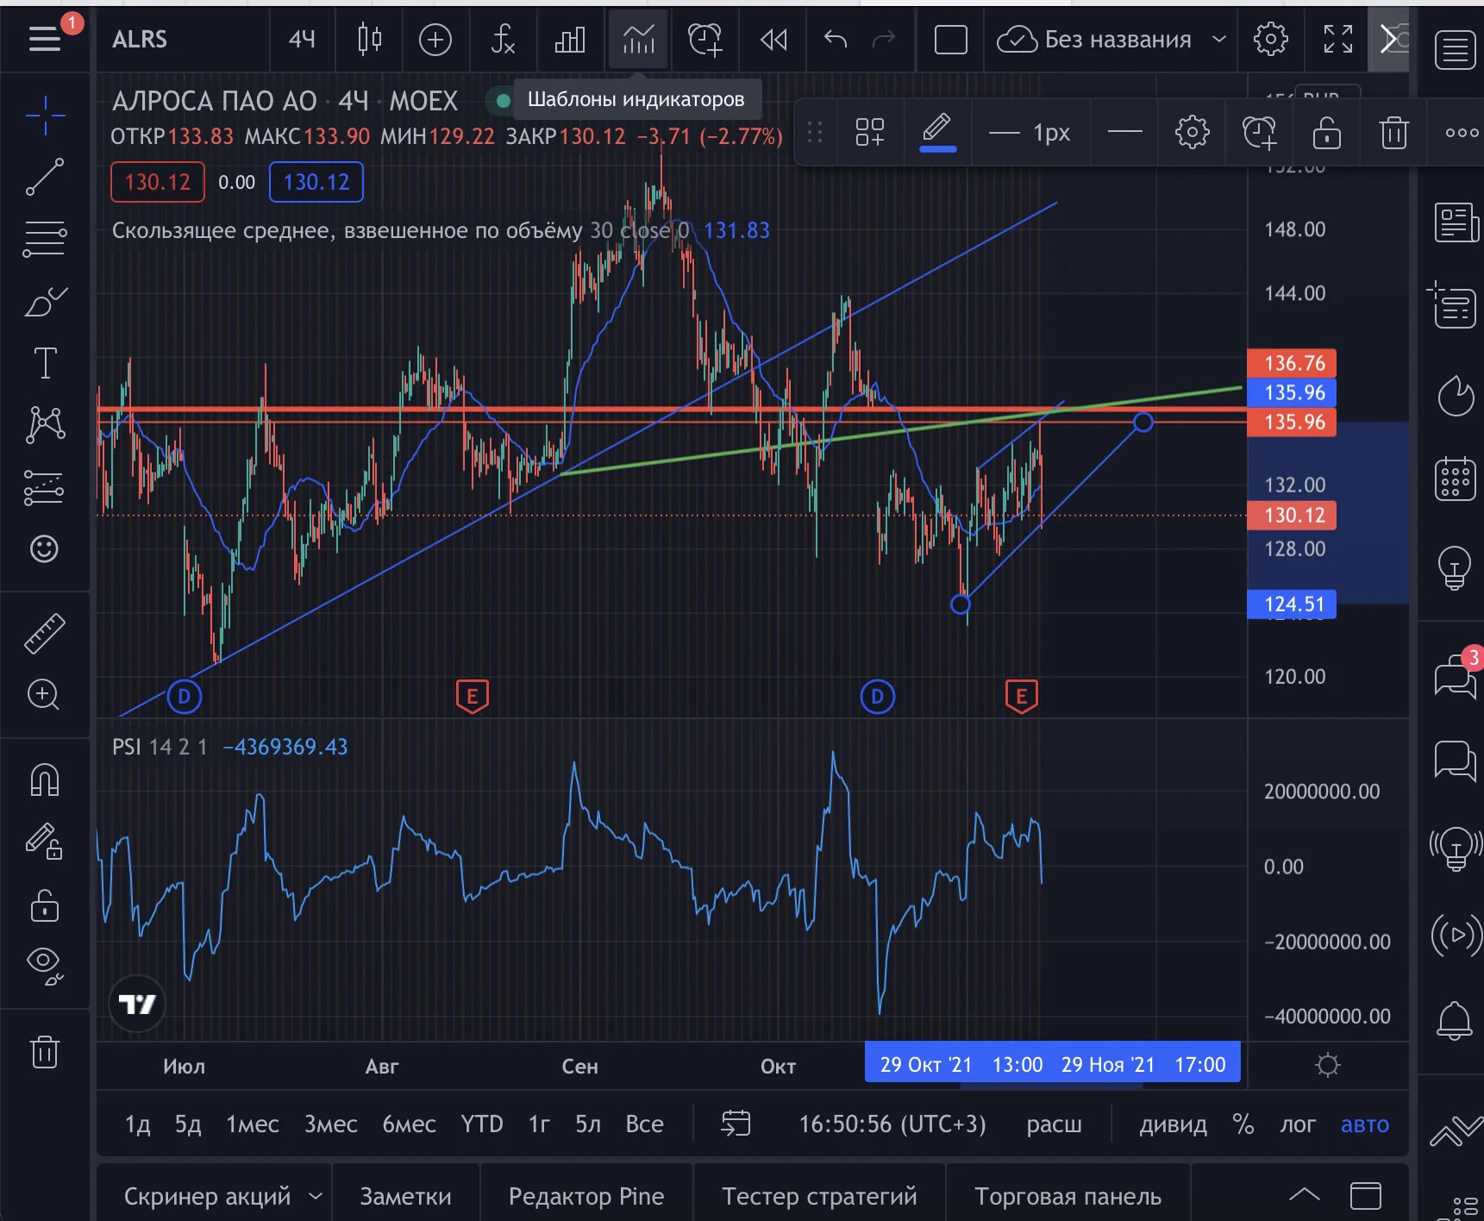Viewport: 1484px width, 1221px height.
Task: Select the crosshair cursor tool
Action: (45, 115)
